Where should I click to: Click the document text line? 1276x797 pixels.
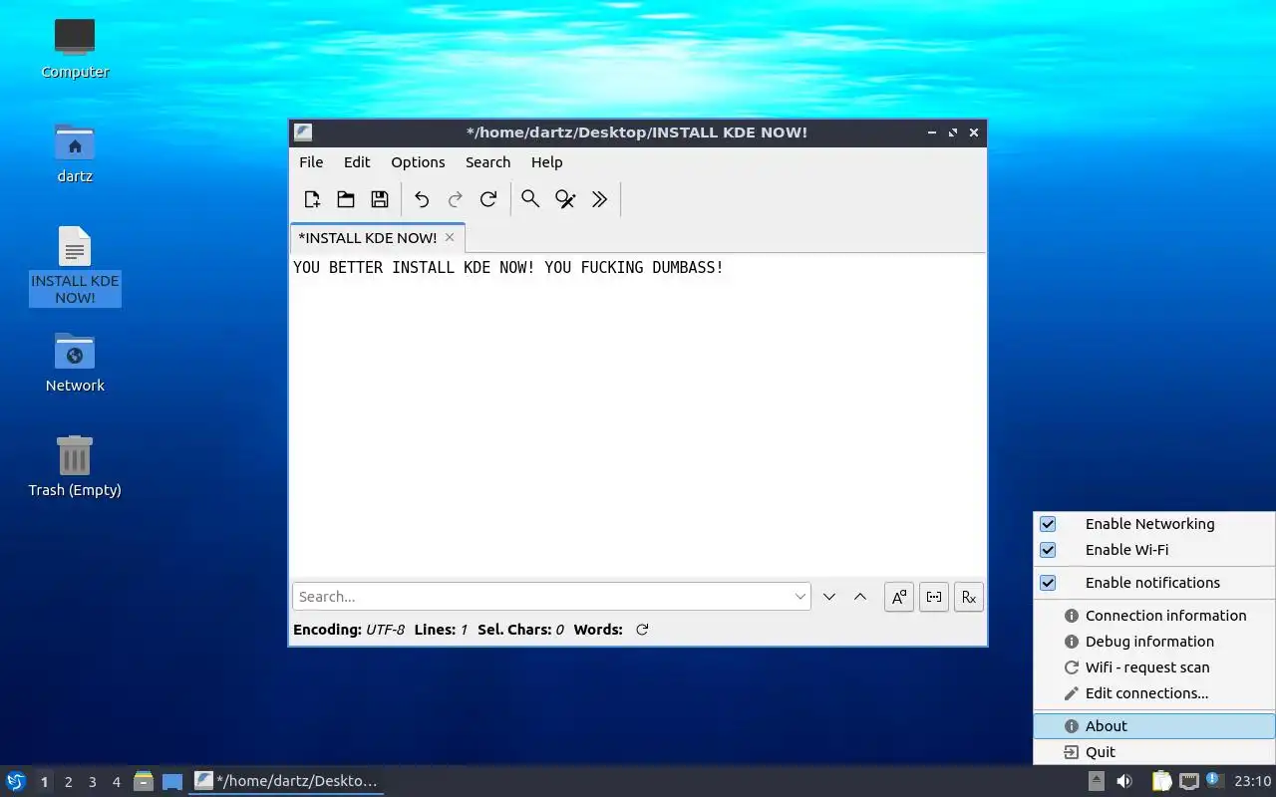point(508,268)
